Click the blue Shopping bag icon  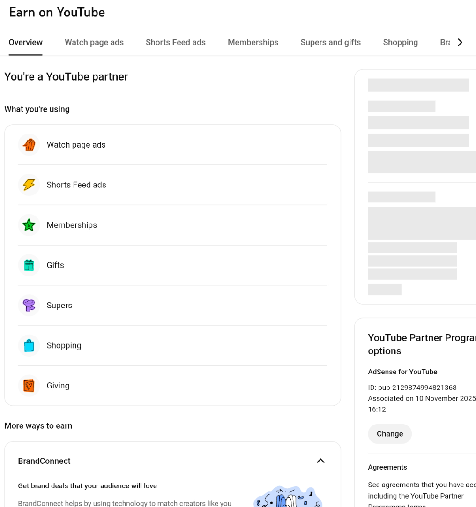point(29,346)
